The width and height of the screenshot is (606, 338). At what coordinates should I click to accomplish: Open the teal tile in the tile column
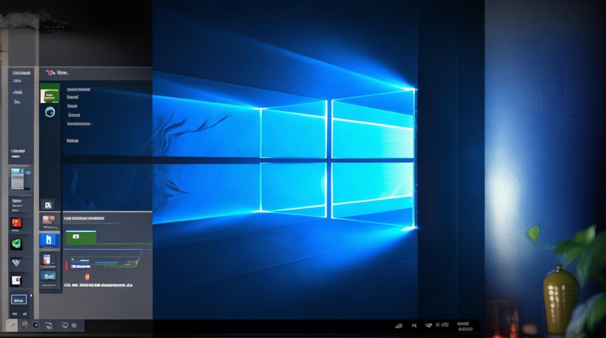pos(48,275)
